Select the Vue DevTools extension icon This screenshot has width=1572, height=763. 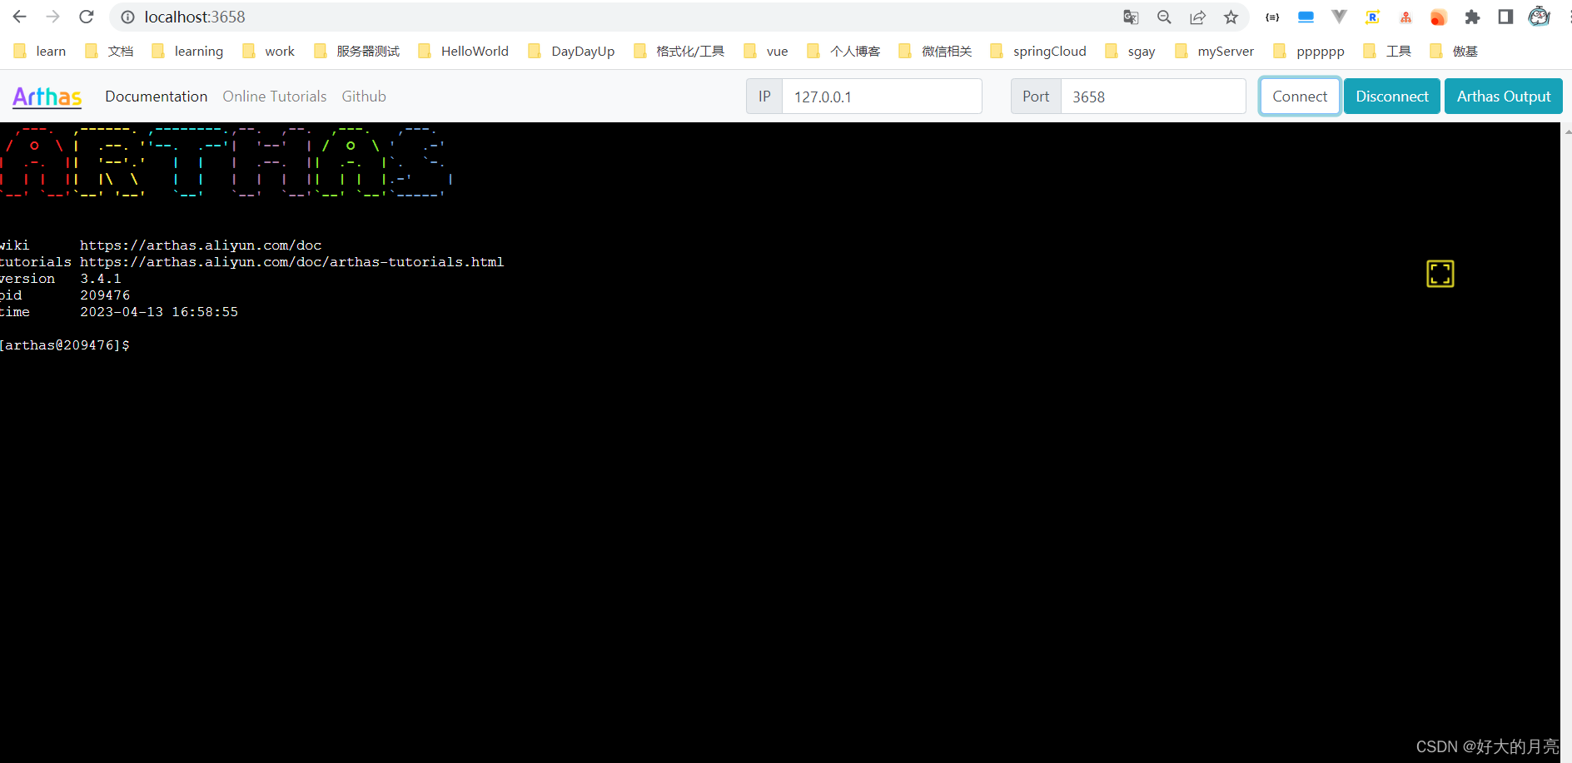click(1339, 17)
